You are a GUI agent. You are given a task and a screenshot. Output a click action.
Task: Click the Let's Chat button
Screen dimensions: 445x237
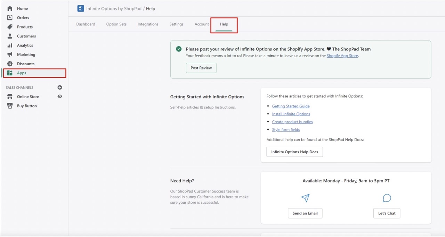pyautogui.click(x=387, y=213)
